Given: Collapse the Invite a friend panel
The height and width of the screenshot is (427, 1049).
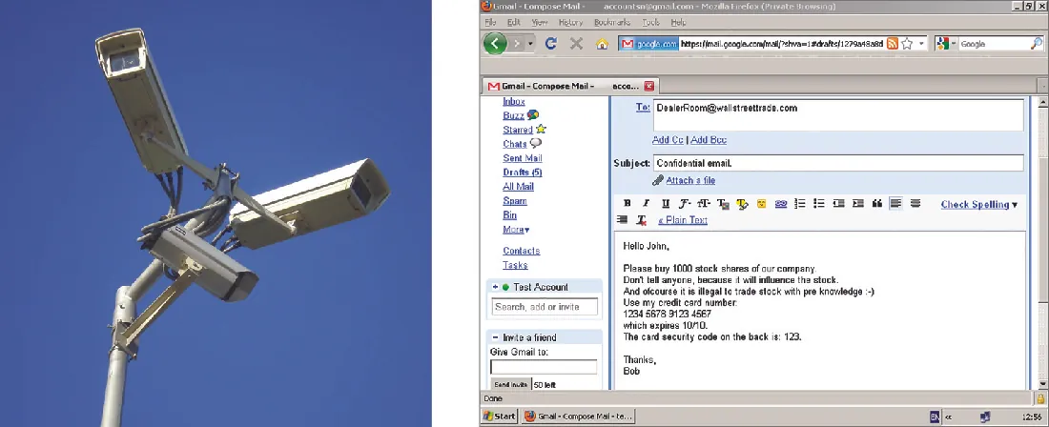Looking at the screenshot, I should point(494,337).
